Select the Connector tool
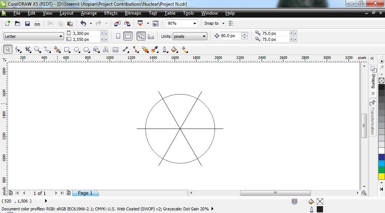The width and height of the screenshot is (385, 213). [135, 49]
